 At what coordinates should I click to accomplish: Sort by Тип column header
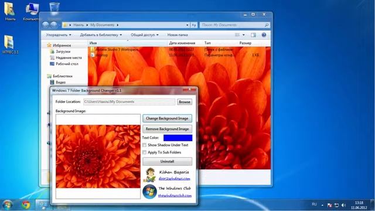(207, 43)
